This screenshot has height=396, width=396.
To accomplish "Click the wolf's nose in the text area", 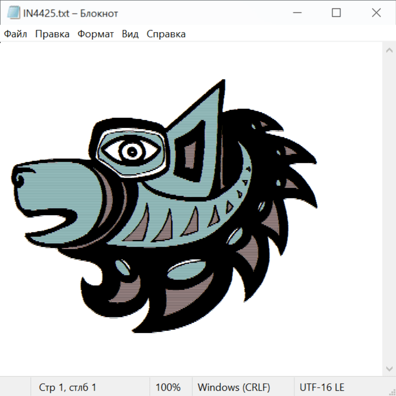I will (x=21, y=178).
